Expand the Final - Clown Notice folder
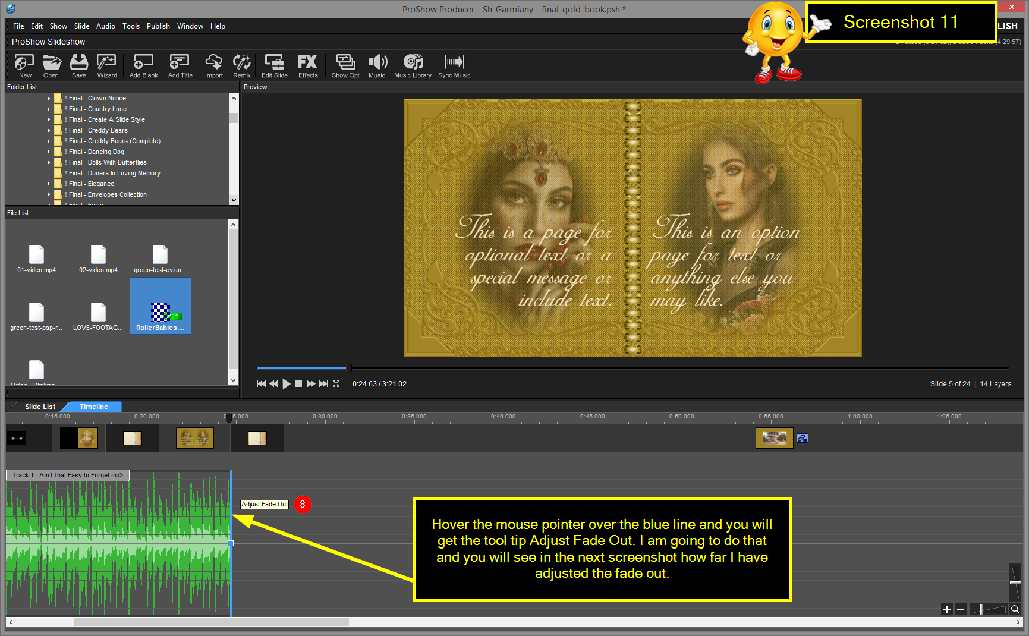 (49, 98)
